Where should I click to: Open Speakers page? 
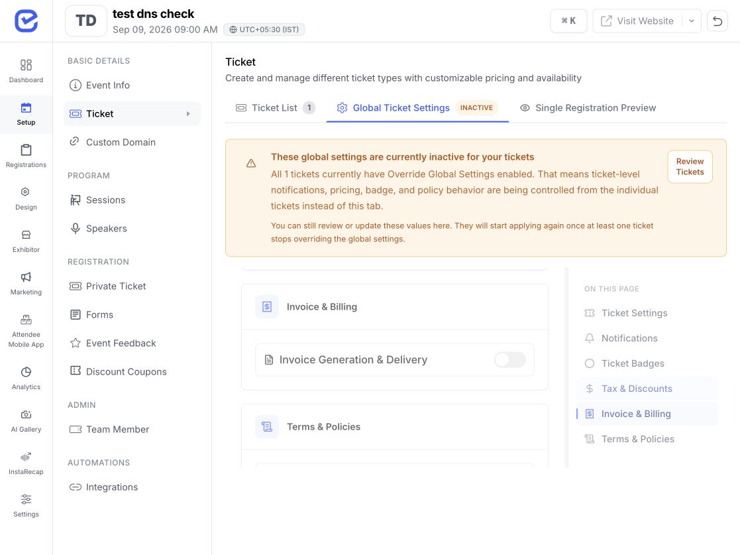click(132, 229)
